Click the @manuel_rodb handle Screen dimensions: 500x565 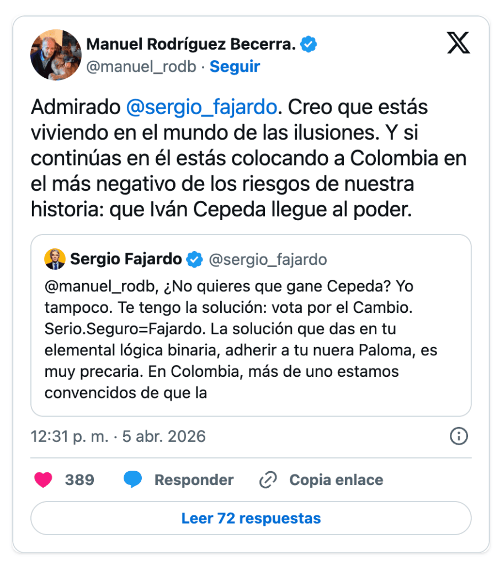pos(141,67)
